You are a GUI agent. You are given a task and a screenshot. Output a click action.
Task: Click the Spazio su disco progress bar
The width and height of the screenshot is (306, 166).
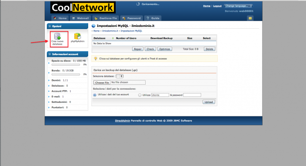[x=66, y=64]
